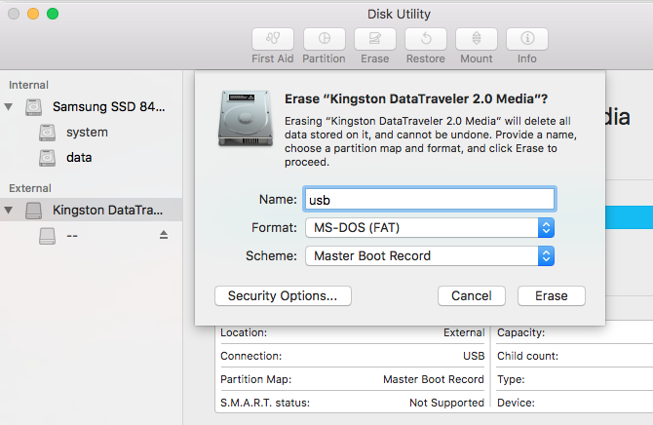Cancel the erase dialog
The width and height of the screenshot is (653, 425).
coord(471,295)
